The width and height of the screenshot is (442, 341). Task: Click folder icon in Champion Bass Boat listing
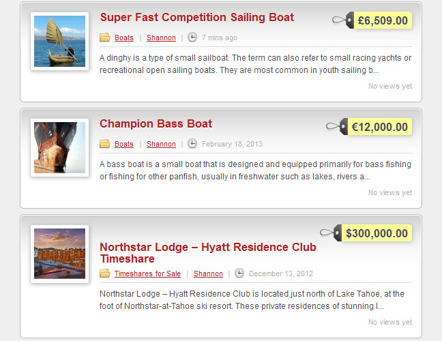point(105,143)
